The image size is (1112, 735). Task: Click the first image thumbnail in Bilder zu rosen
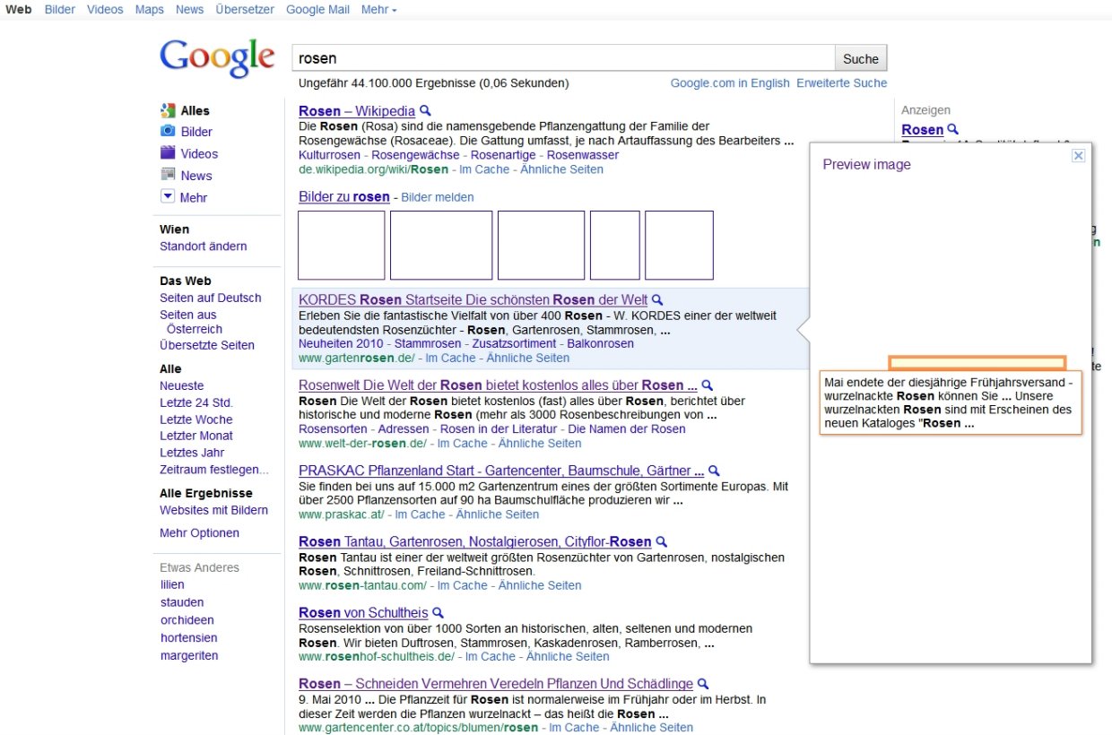click(x=342, y=246)
